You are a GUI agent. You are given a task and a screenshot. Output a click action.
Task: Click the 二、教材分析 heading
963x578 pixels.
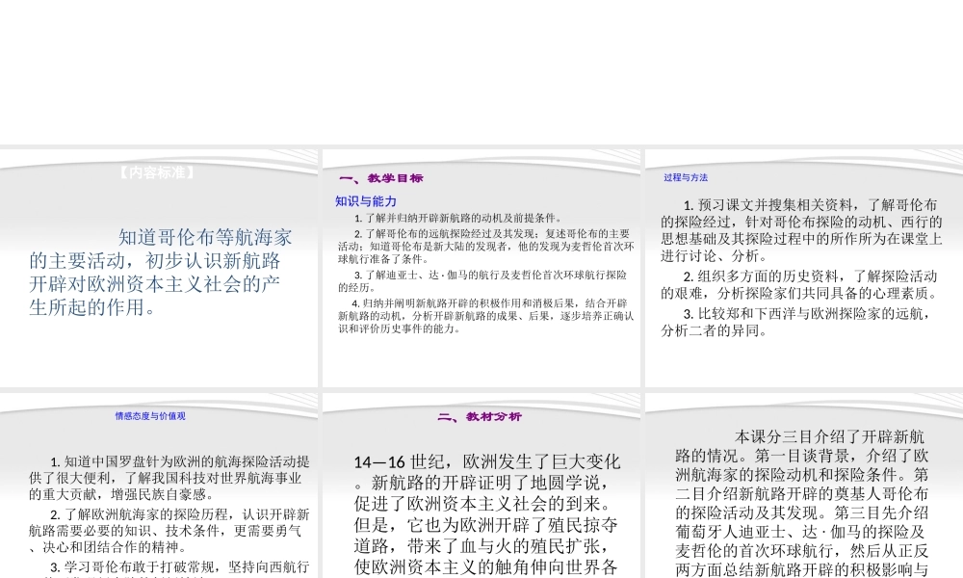click(480, 416)
